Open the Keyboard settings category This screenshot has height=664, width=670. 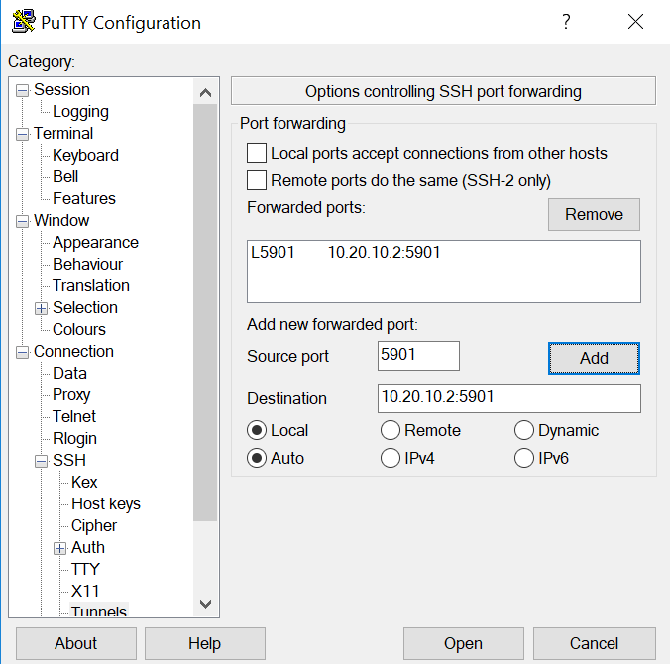point(85,156)
